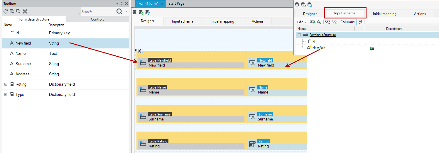The image size is (439, 153).
Task: Click the add text field icon in schema toolbar
Action: pyautogui.click(x=319, y=22)
